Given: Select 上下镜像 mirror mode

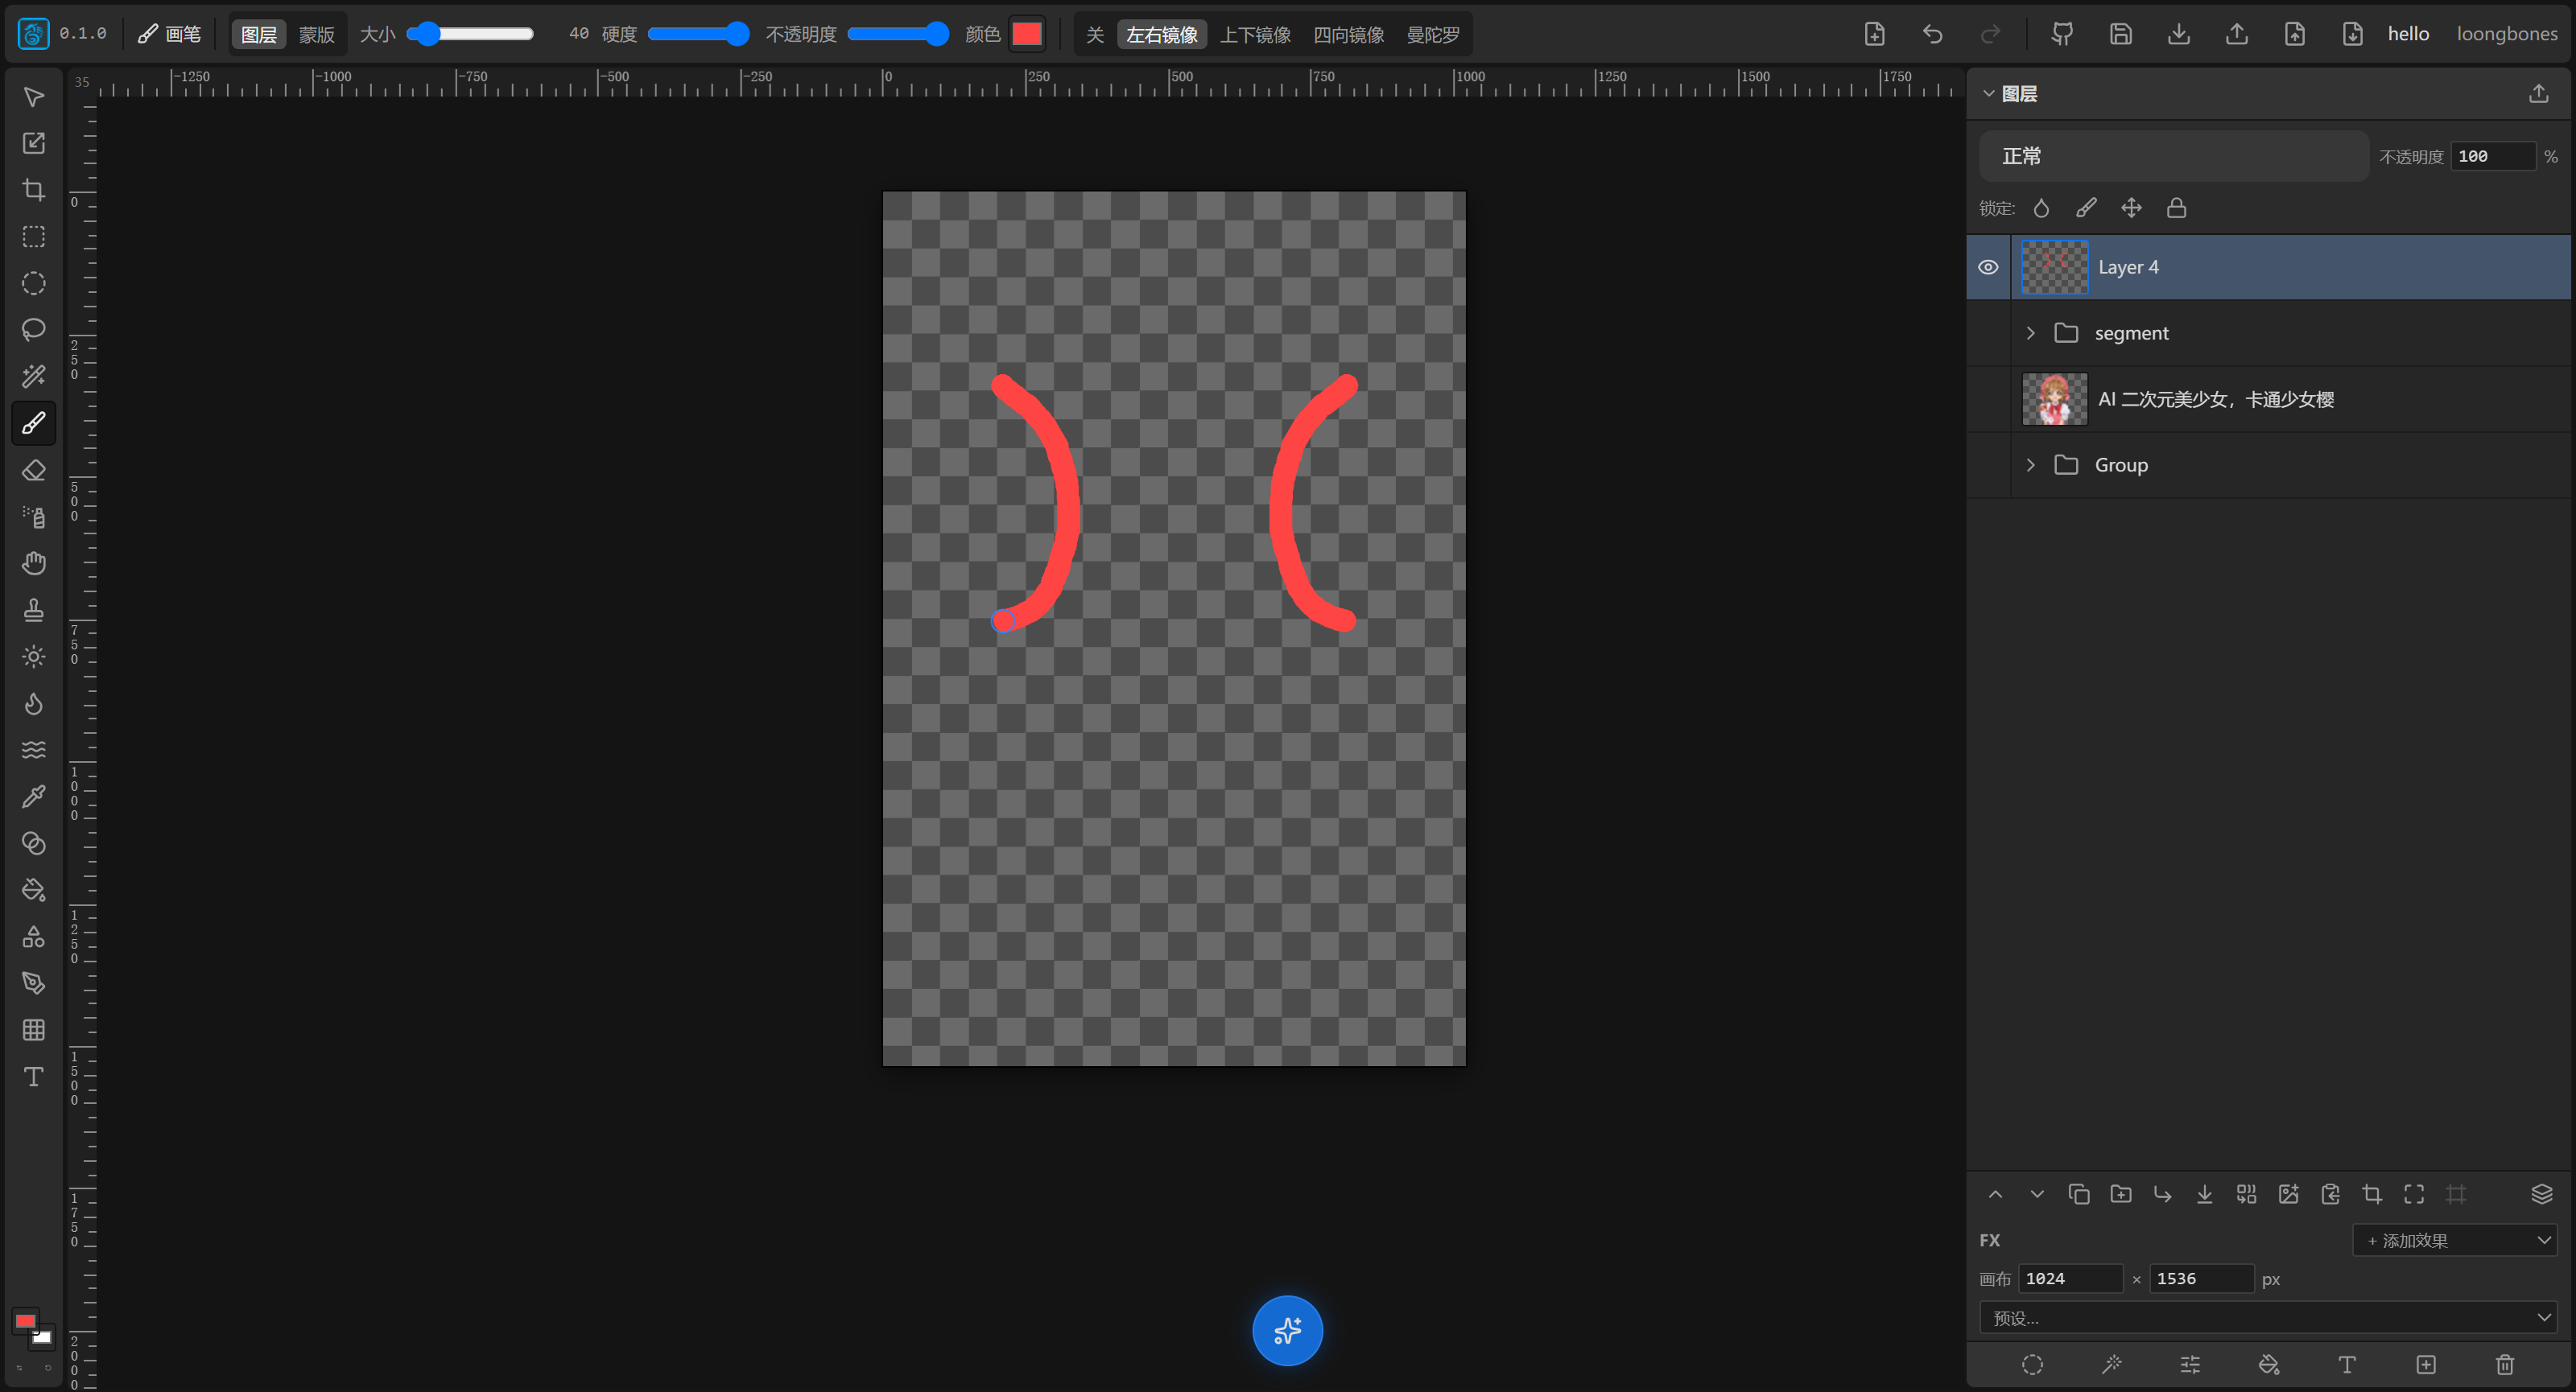Looking at the screenshot, I should point(1255,34).
